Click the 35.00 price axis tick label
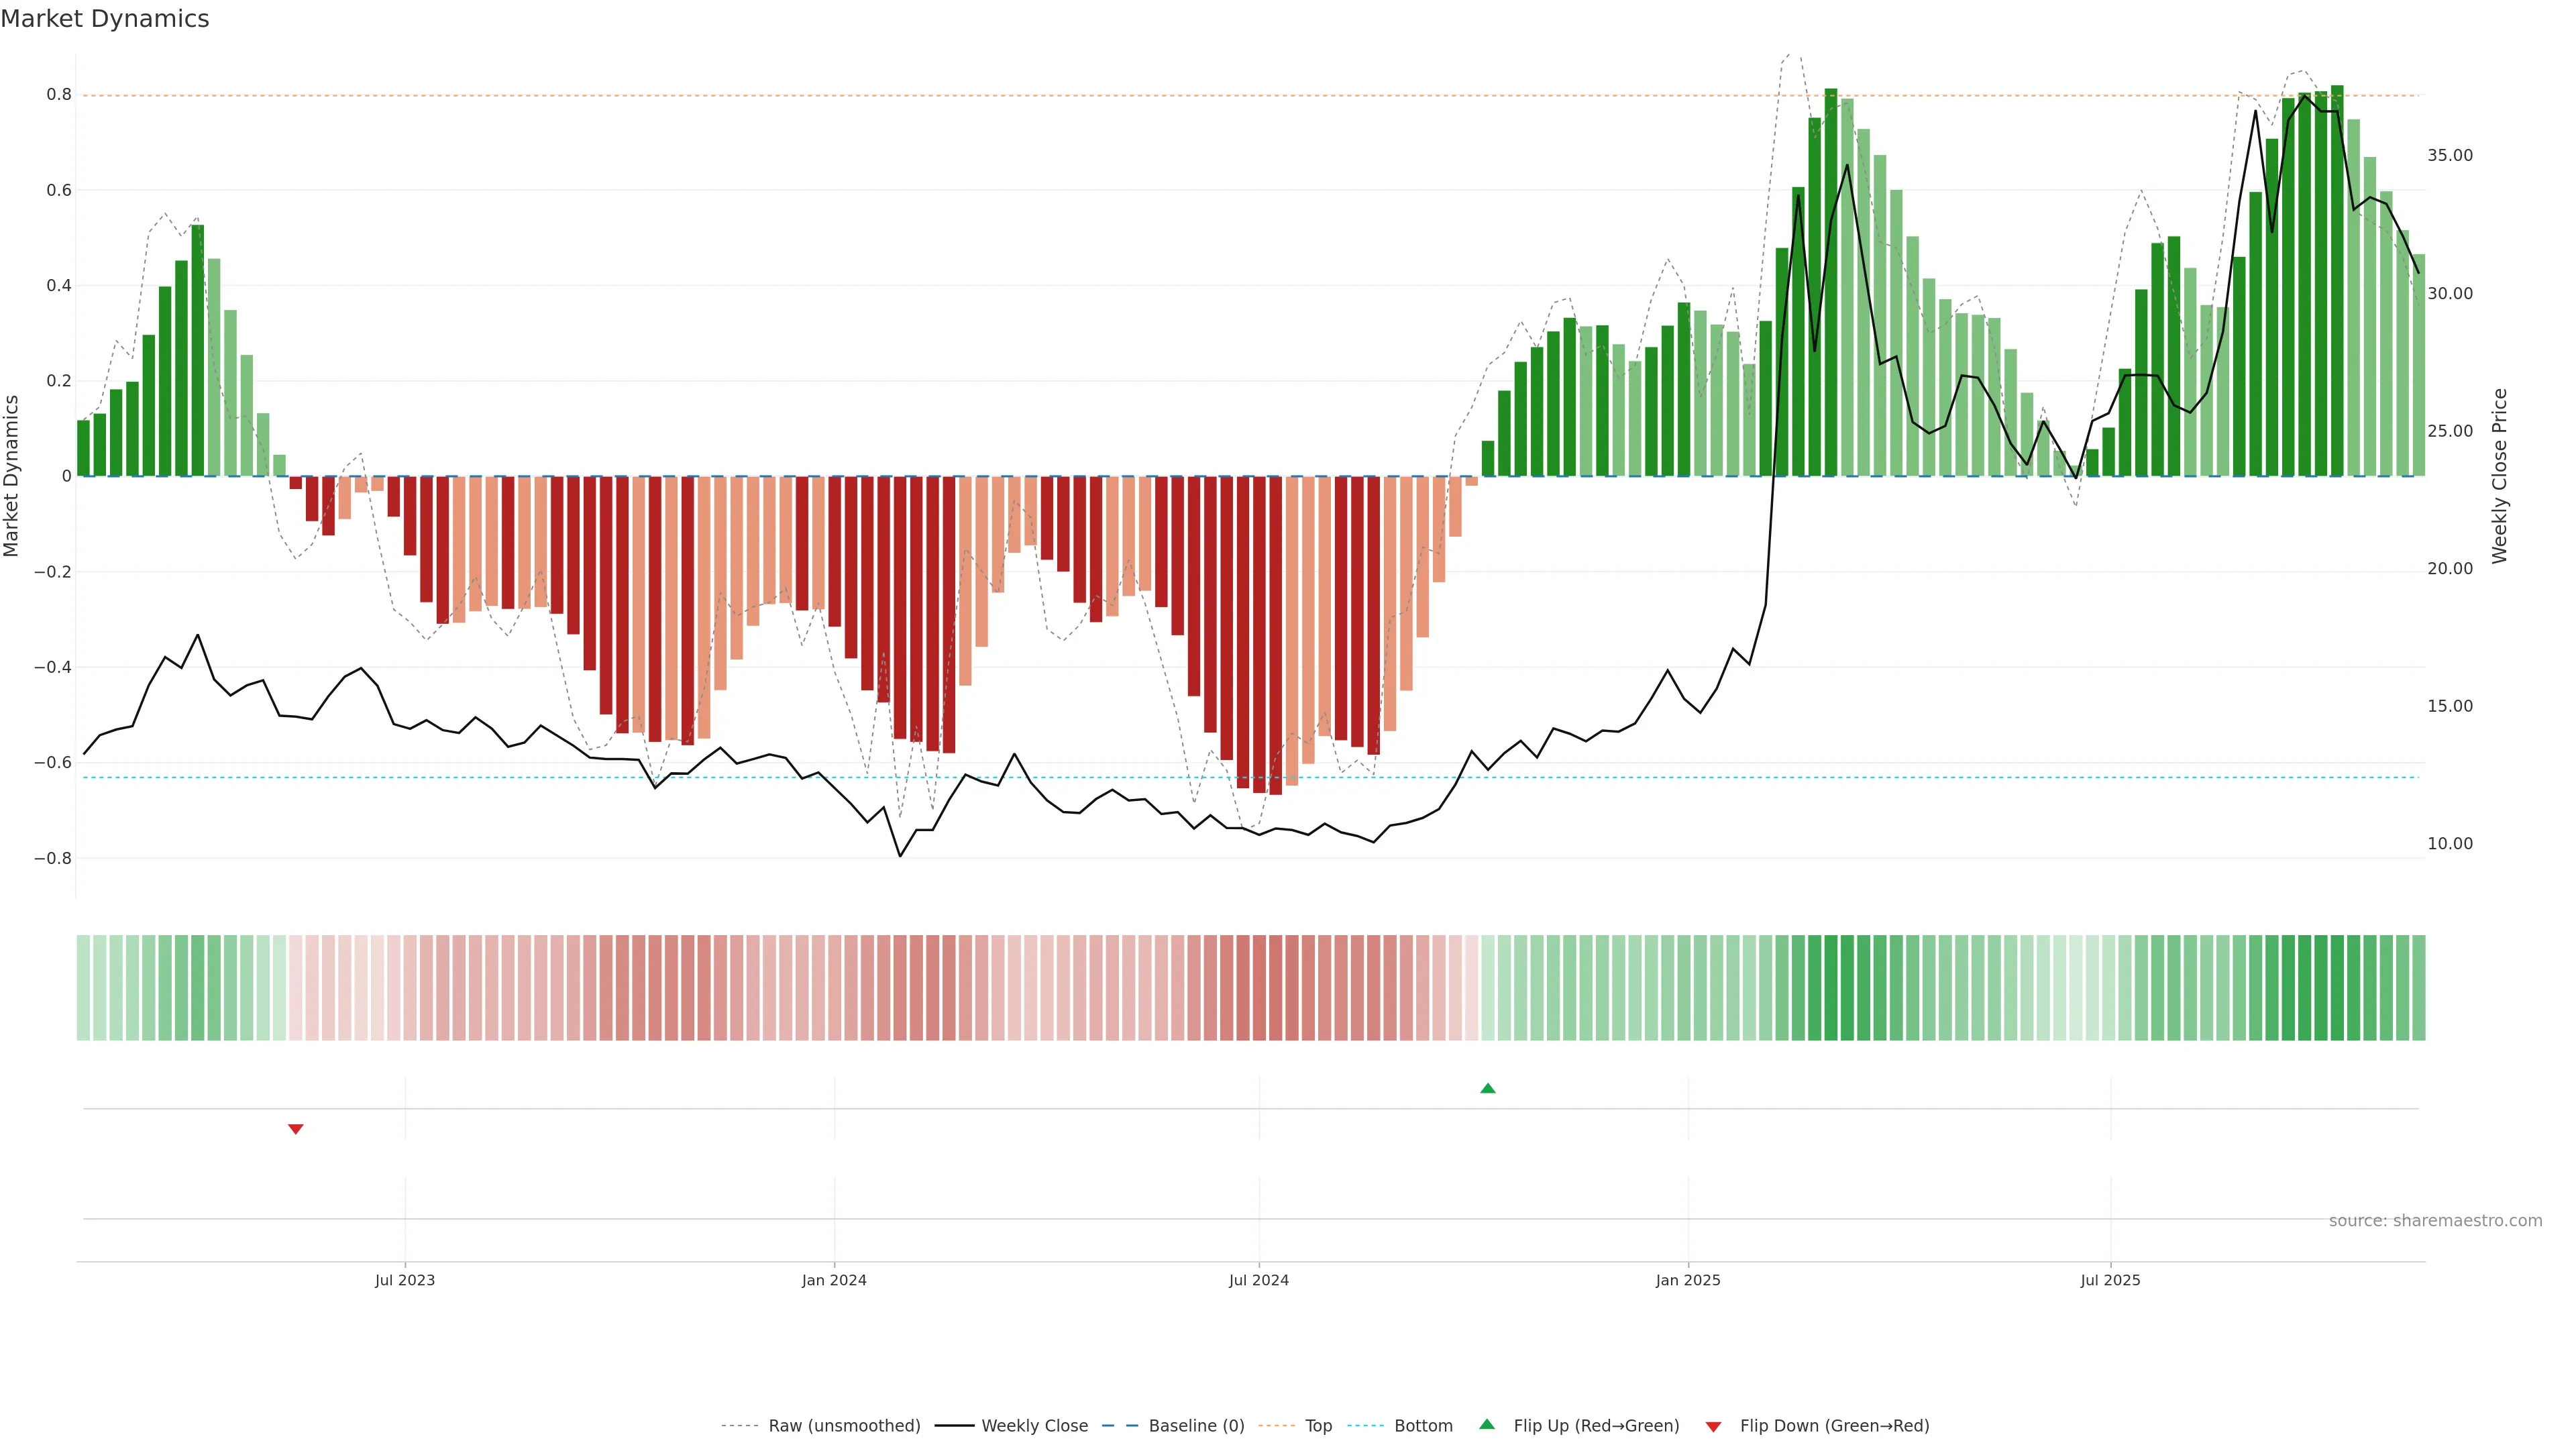 click(x=2449, y=155)
